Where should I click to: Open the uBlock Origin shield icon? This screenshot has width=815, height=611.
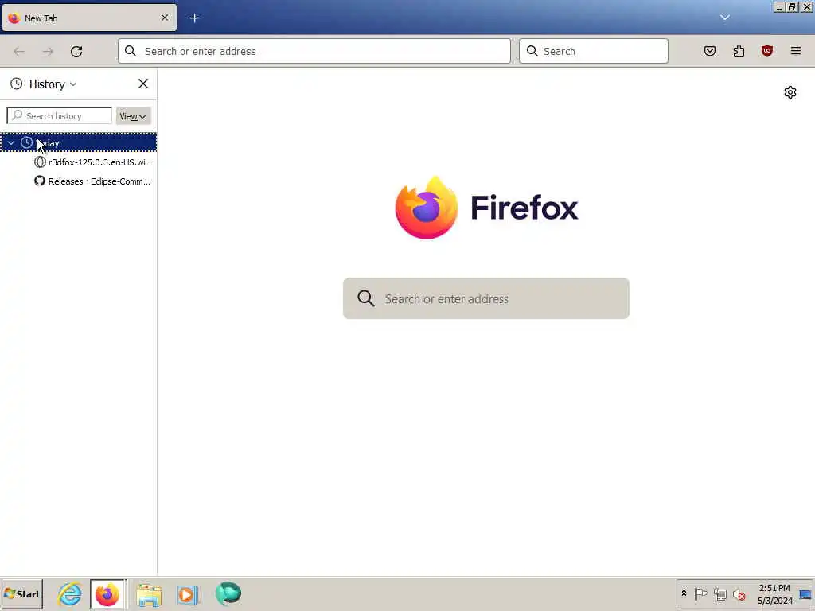(x=767, y=51)
